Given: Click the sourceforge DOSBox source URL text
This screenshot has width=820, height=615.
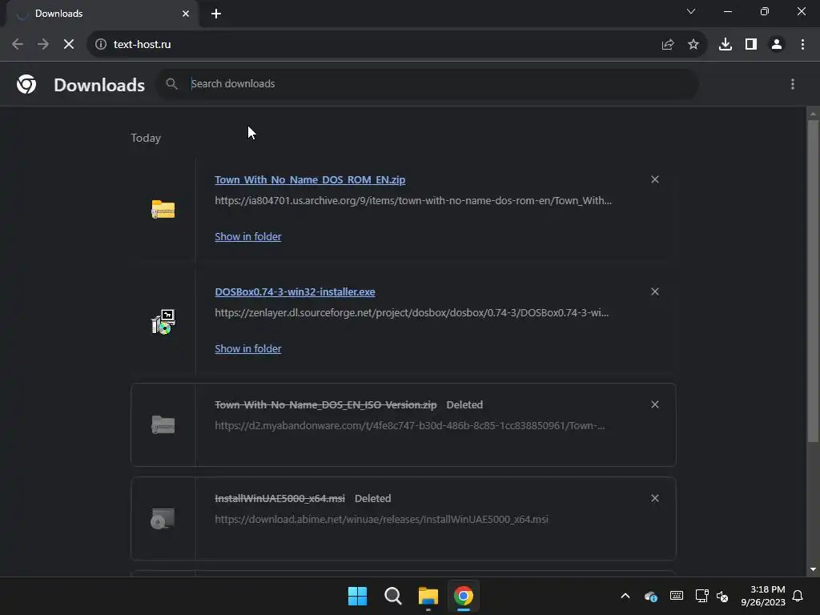Looking at the screenshot, I should coord(412,313).
